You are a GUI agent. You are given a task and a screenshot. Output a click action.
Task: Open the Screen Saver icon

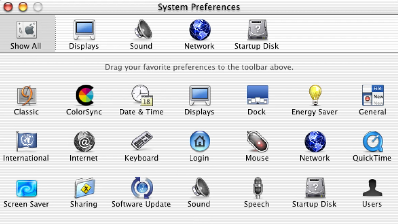coord(27,188)
